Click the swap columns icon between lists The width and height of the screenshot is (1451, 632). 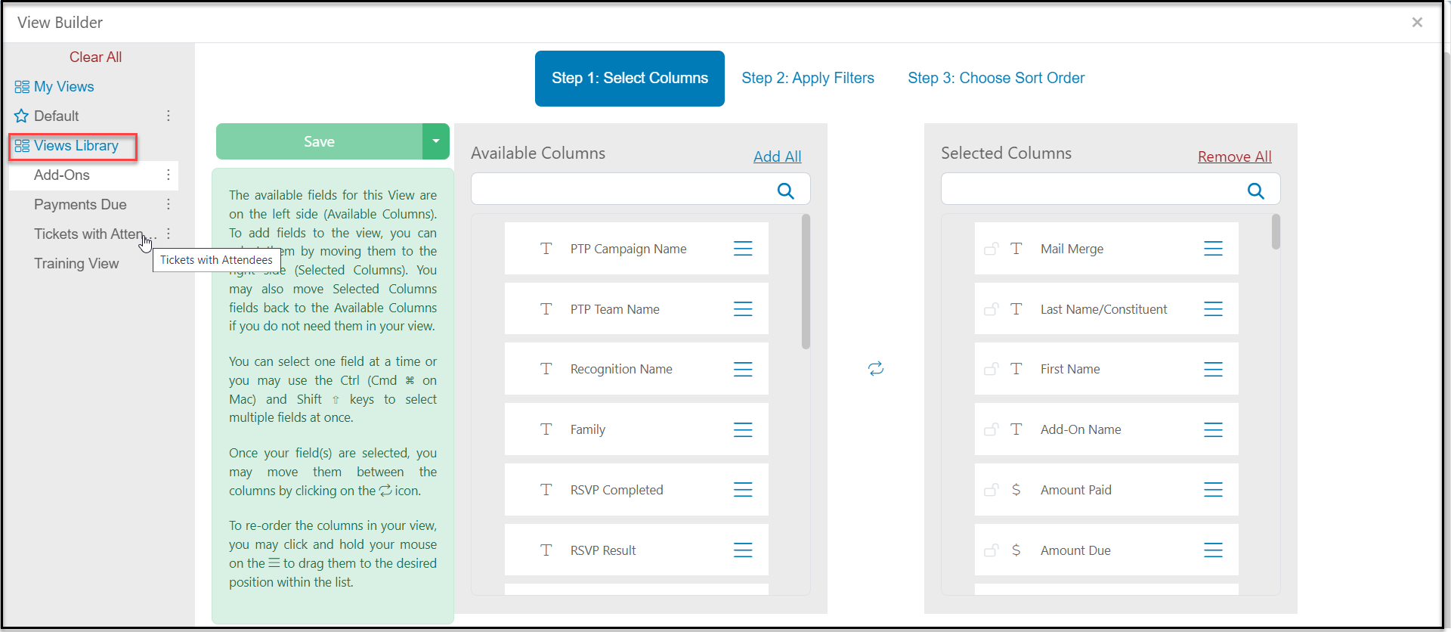pyautogui.click(x=876, y=369)
